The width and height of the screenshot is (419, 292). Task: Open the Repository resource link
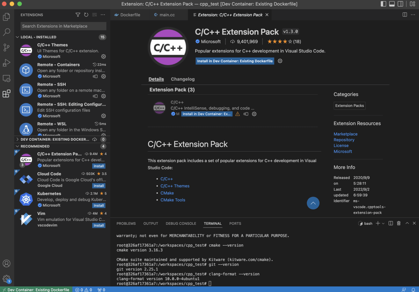(x=344, y=140)
